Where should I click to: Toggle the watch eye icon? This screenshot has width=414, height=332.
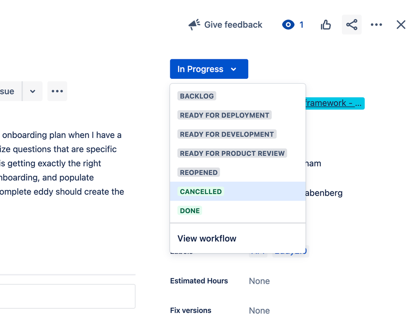288,25
